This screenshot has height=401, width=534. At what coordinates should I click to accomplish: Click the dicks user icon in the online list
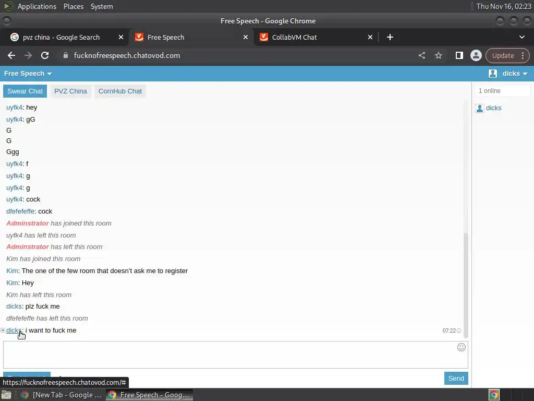click(480, 109)
